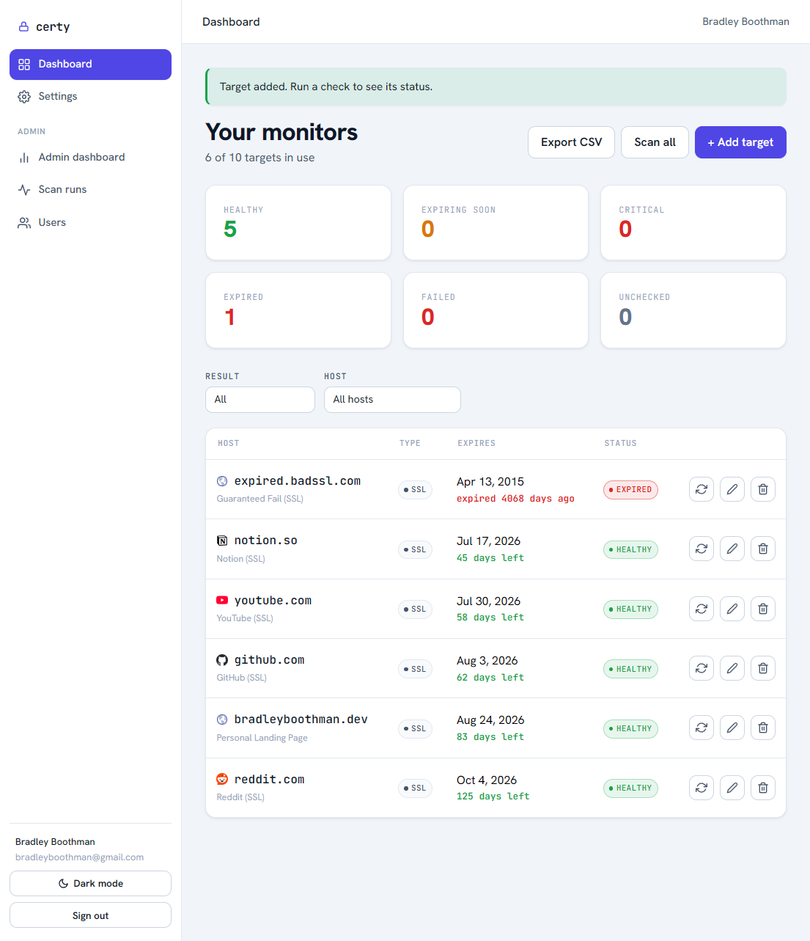The image size is (810, 941).
Task: Open the Result filter dropdown
Action: pos(260,400)
